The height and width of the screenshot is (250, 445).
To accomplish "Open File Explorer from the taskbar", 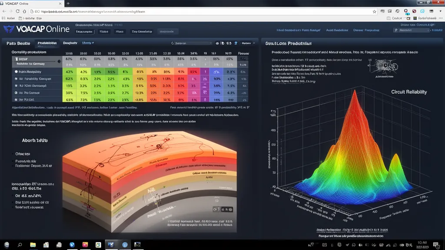I will tap(33, 245).
